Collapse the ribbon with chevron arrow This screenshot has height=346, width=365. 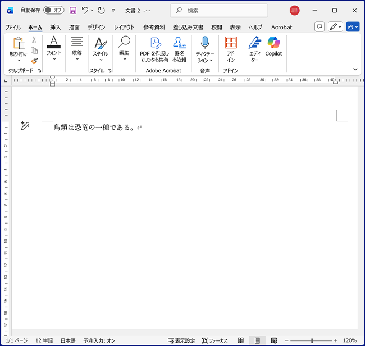tap(355, 69)
